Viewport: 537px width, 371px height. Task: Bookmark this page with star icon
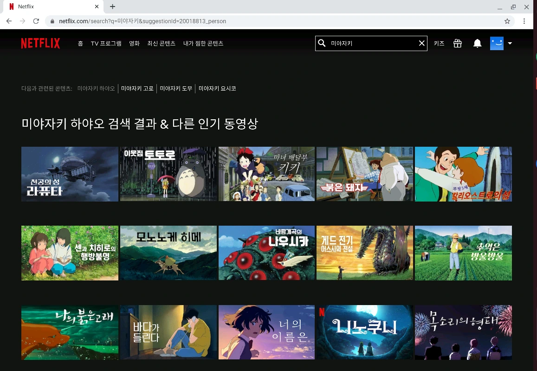(507, 21)
